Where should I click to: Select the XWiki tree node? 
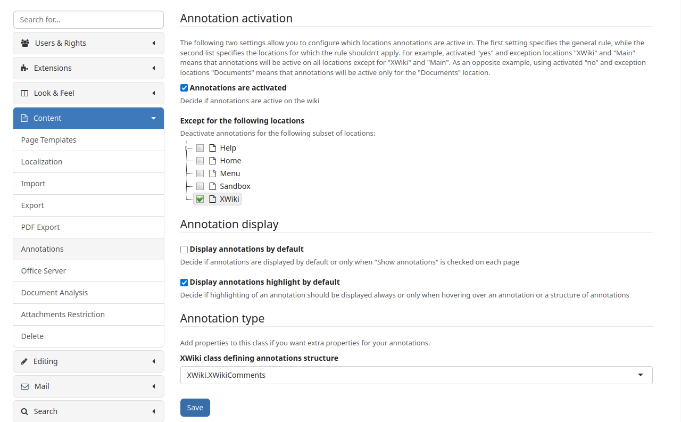[x=229, y=199]
